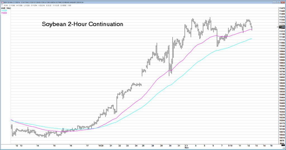Click the 11472 label on price axis
The width and height of the screenshot is (286, 150).
[x=282, y=8]
